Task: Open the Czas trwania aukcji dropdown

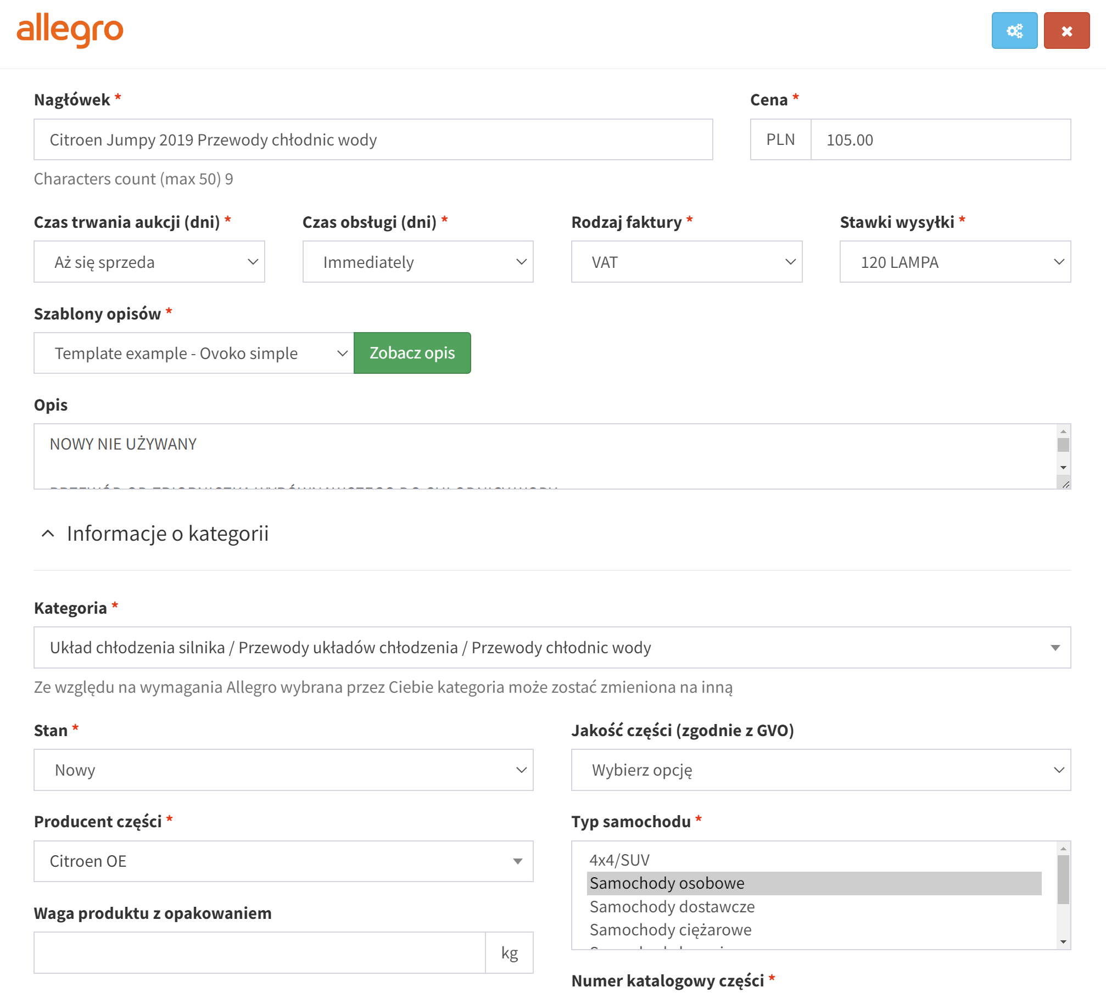Action: pos(149,262)
